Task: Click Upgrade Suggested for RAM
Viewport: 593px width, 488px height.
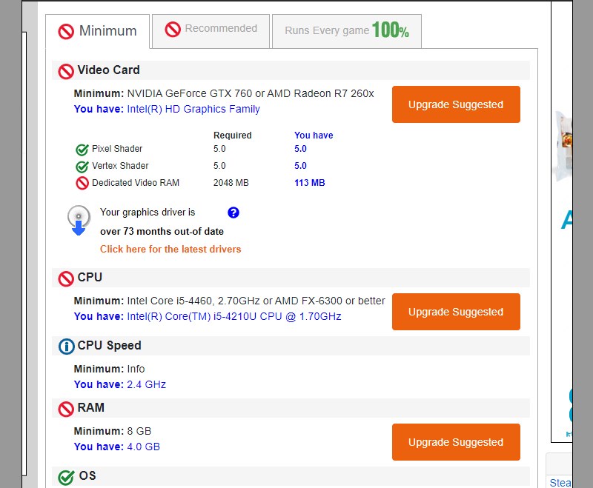Action: click(x=455, y=442)
